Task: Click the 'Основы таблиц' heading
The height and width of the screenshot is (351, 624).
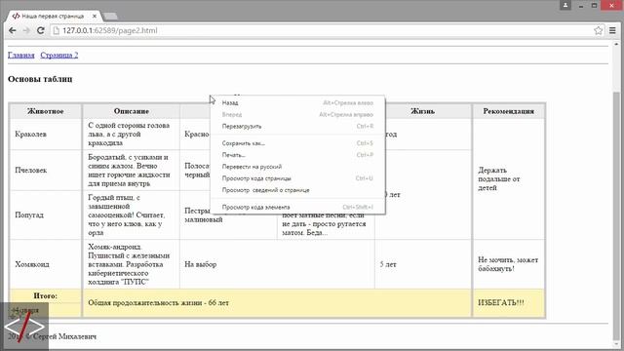Action: (40, 79)
